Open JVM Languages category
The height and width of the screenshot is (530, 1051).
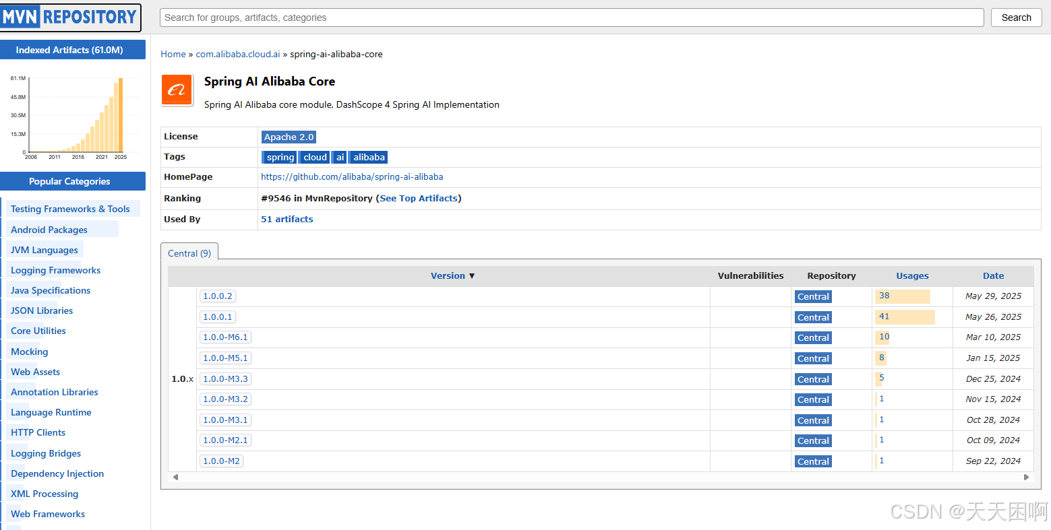coord(44,250)
